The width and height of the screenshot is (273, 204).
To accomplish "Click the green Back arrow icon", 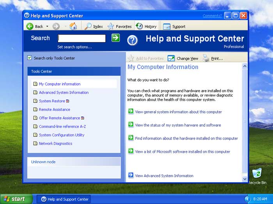I will tap(30, 26).
